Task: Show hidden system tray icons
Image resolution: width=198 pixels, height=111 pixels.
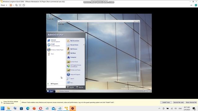Action: click(x=159, y=108)
